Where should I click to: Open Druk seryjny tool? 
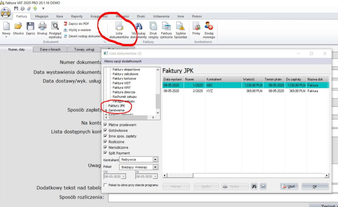(x=153, y=26)
